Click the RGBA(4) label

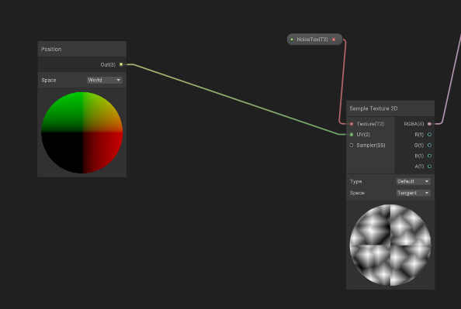[x=414, y=124]
